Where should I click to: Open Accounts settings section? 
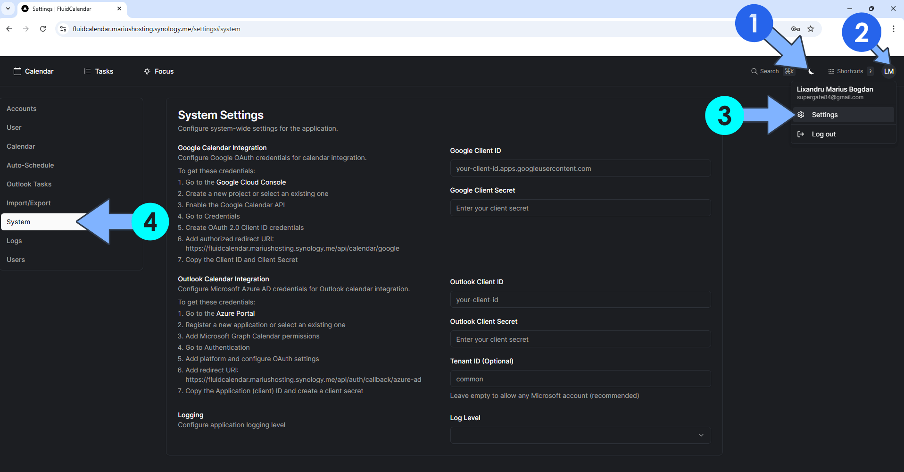[x=72, y=109]
